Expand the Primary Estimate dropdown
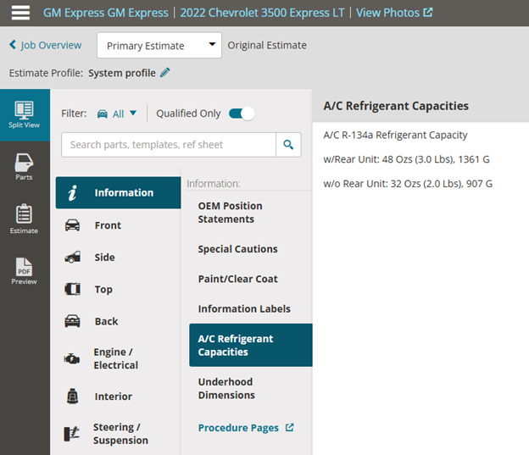The image size is (529, 455). (159, 45)
